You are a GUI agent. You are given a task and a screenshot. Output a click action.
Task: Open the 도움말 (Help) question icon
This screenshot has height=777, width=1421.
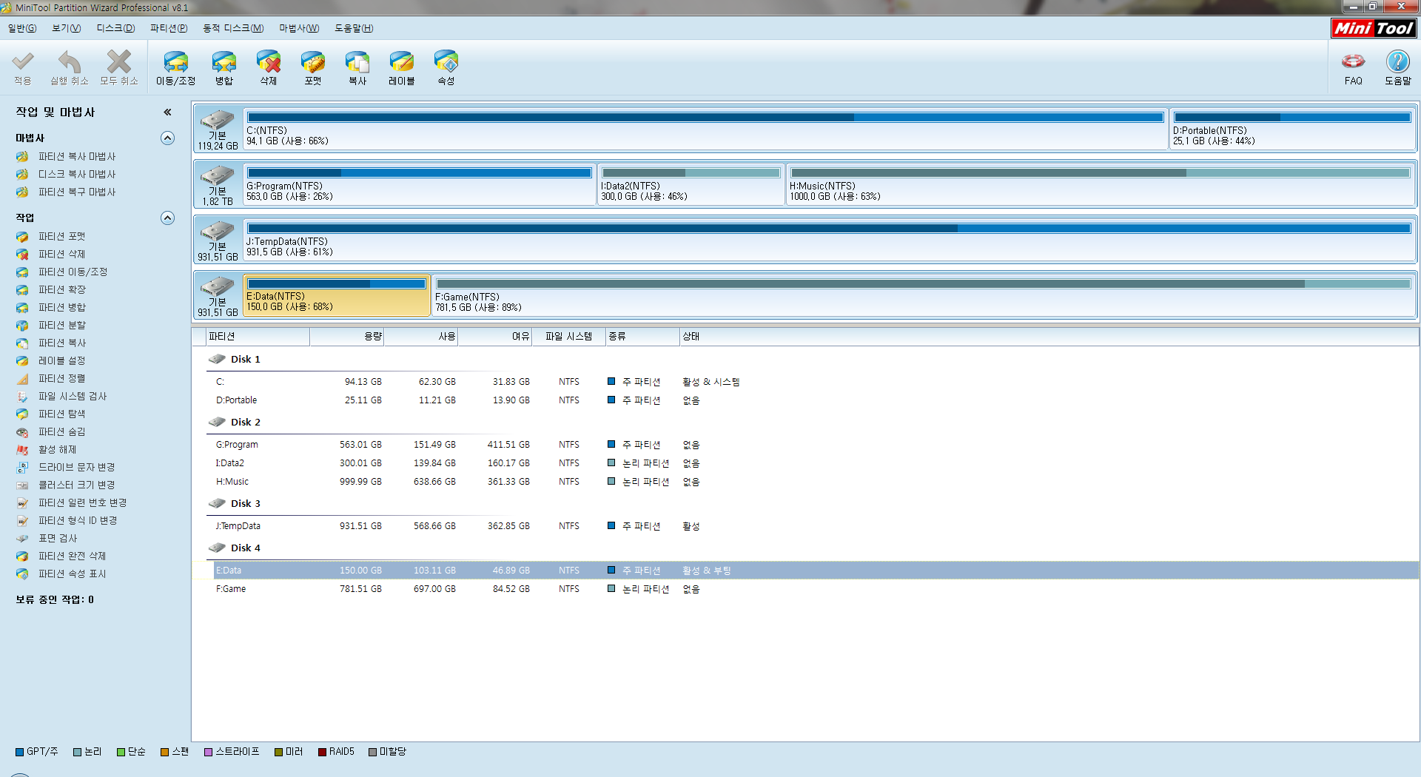click(1397, 61)
